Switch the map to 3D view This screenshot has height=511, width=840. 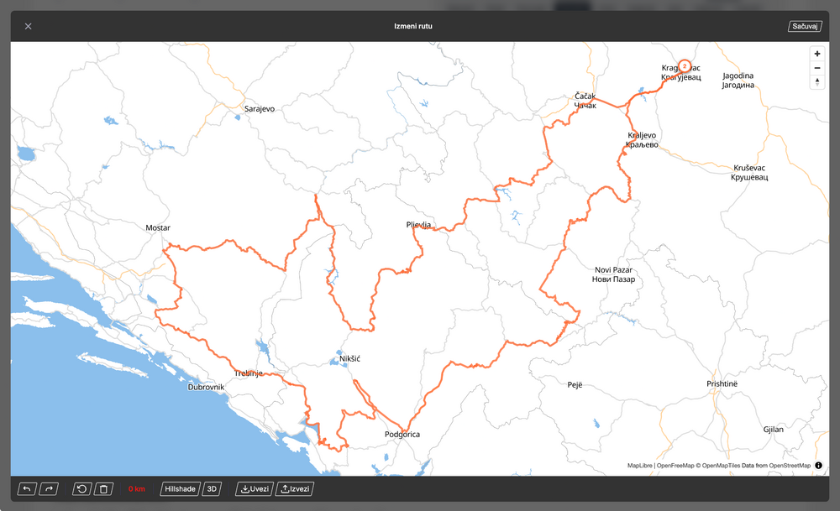213,489
